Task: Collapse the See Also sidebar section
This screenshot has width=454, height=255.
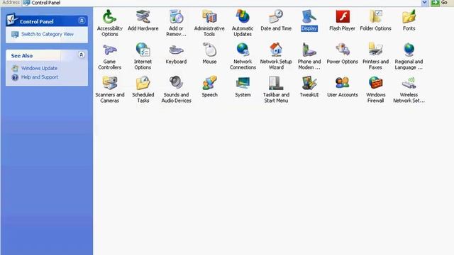Action: pos(82,55)
